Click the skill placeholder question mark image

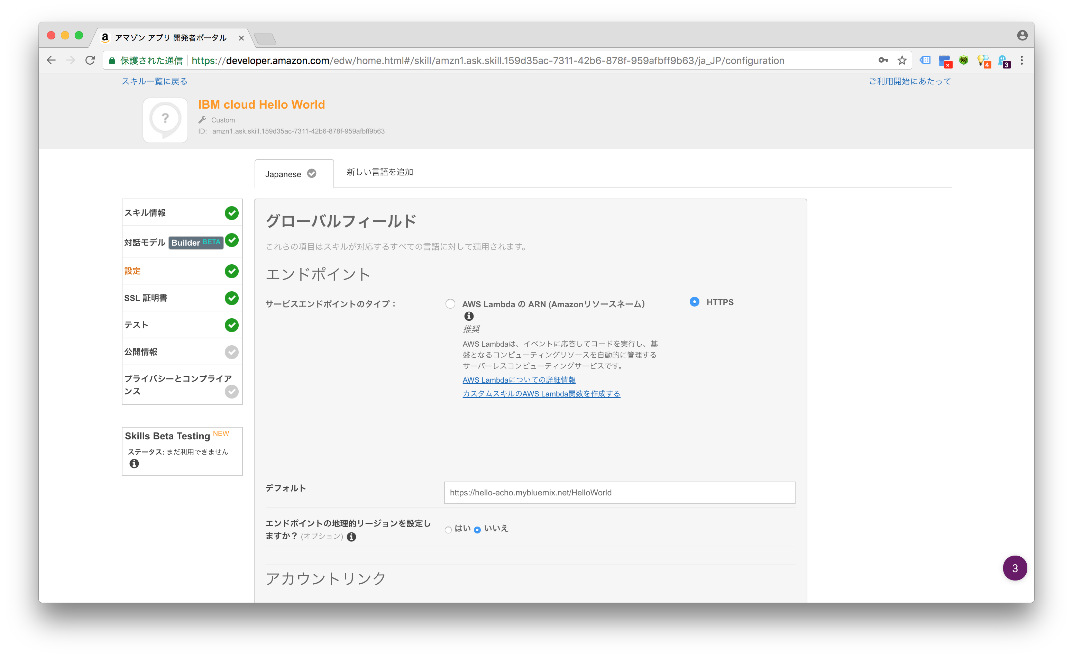(x=165, y=120)
